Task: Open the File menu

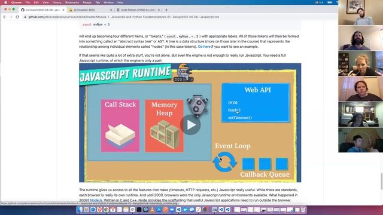Action: click(28, 2)
